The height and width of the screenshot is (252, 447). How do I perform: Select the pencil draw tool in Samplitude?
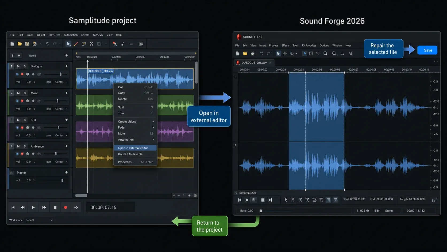(76, 44)
